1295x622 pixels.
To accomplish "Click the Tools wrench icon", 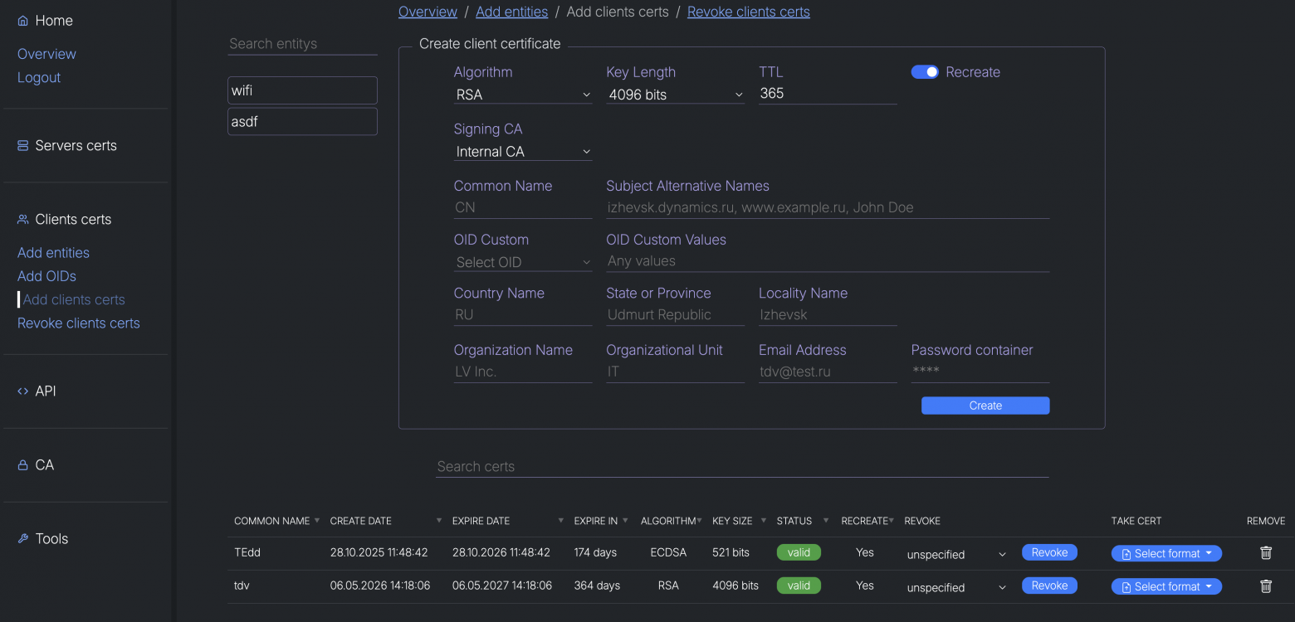I will click(x=22, y=538).
